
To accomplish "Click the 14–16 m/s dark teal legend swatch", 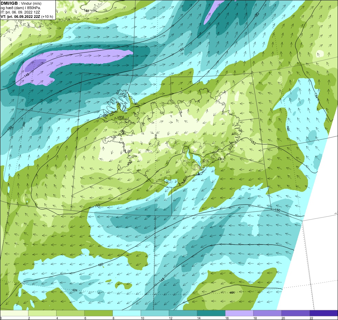I will tap(211, 313).
